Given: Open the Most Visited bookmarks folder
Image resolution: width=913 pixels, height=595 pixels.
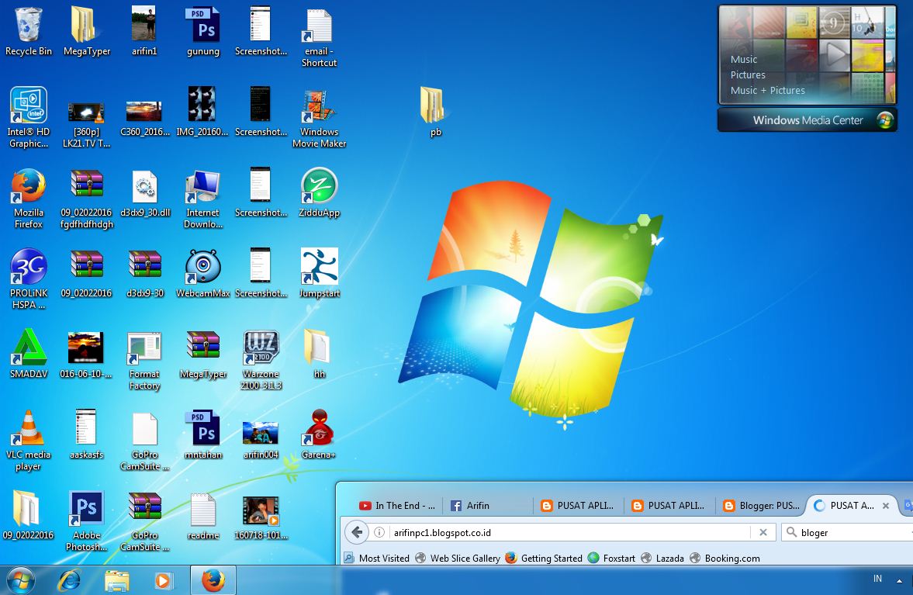Looking at the screenshot, I should (377, 559).
